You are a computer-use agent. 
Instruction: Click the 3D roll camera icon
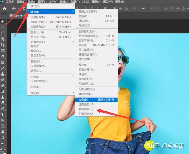tap(172, 8)
